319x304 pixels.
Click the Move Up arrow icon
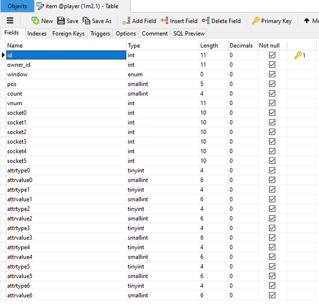click(x=307, y=20)
